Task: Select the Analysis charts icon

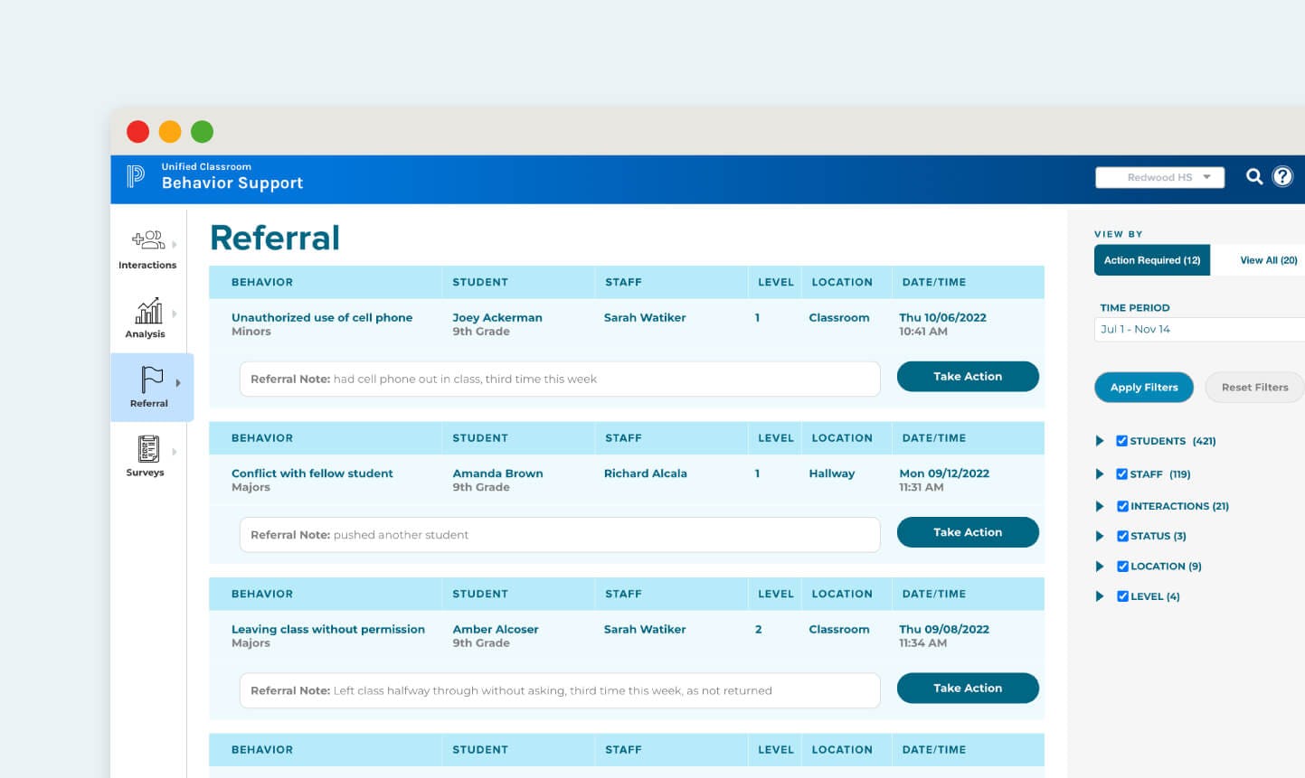Action: [149, 312]
